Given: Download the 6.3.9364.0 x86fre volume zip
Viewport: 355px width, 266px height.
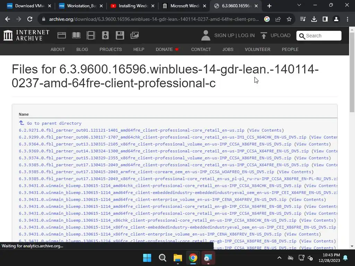Looking at the screenshot, I should coord(155,144).
